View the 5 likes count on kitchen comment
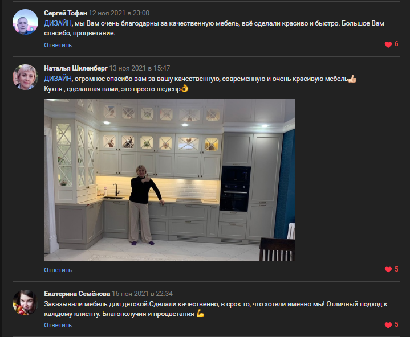The height and width of the screenshot is (337, 410). 396,269
